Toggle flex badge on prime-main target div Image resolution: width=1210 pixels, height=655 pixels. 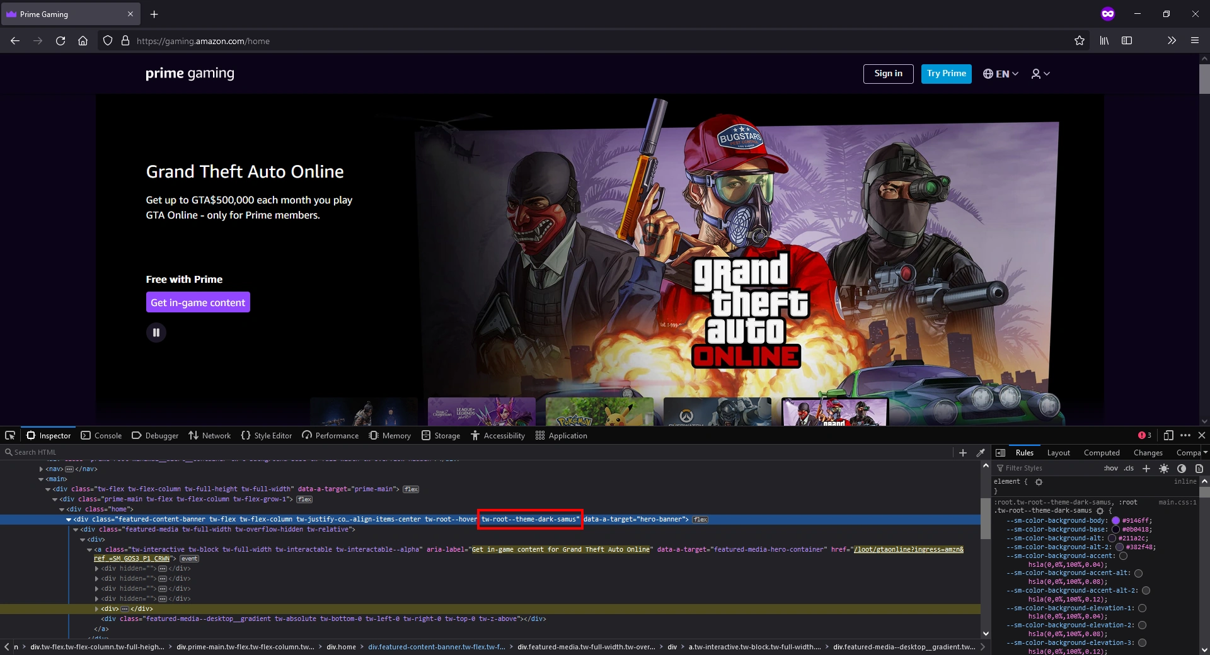click(x=411, y=489)
